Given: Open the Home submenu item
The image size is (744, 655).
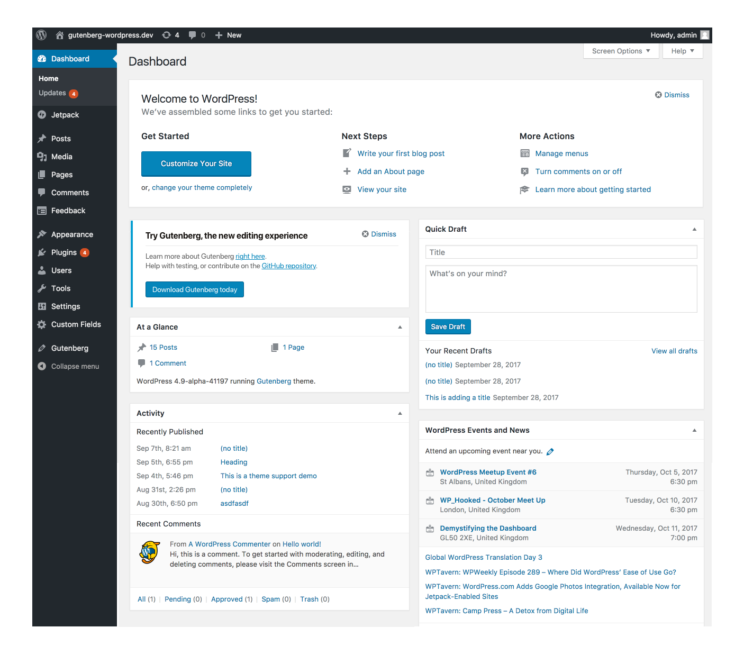Looking at the screenshot, I should coord(49,78).
